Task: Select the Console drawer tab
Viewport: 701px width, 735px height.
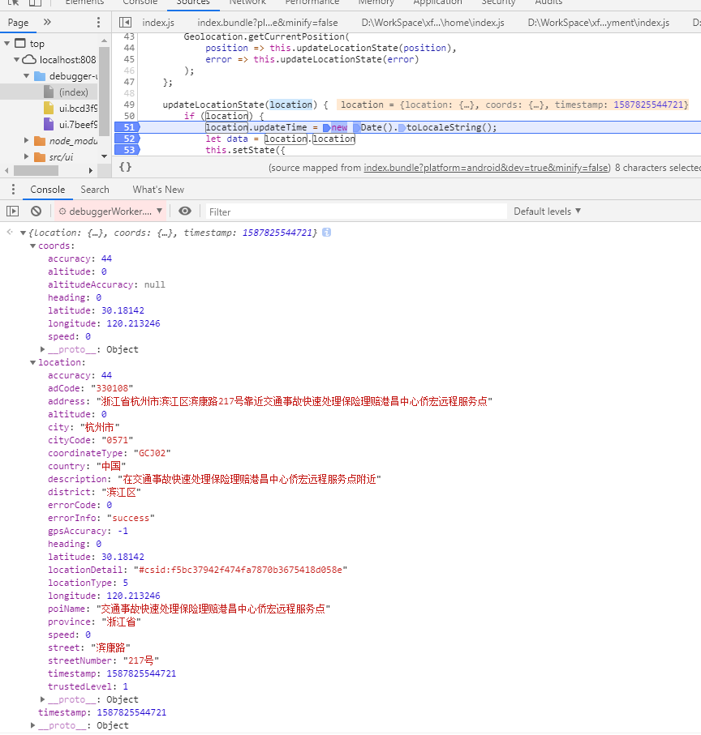Action: coord(47,190)
